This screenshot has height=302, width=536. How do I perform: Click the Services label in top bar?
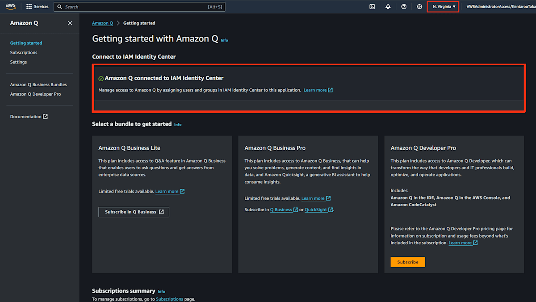click(x=42, y=7)
